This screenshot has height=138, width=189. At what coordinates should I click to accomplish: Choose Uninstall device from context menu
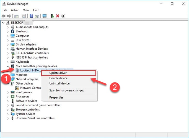click(x=59, y=84)
